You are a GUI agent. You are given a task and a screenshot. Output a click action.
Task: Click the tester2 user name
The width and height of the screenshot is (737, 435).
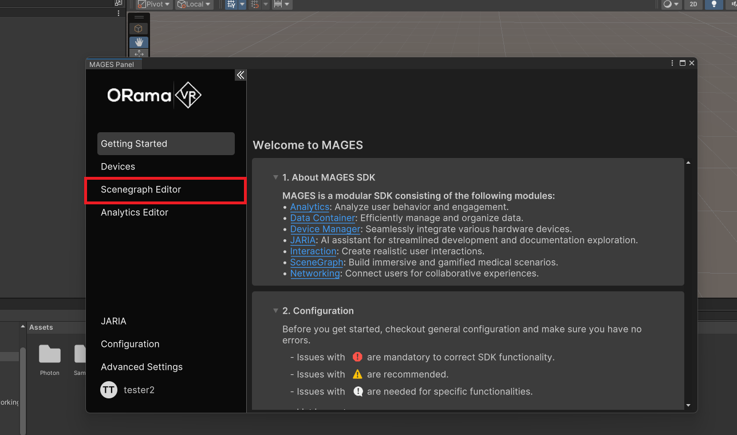tap(139, 390)
